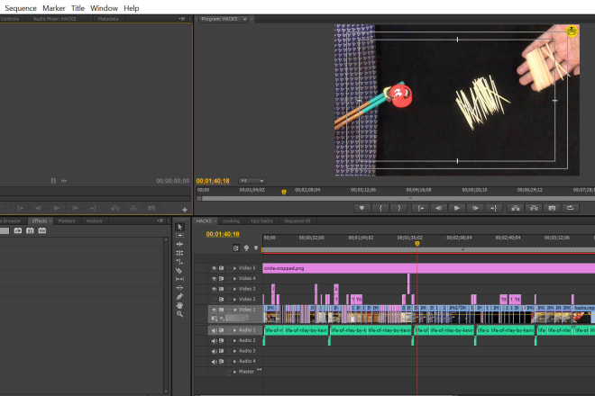Open the Title menu
This screenshot has height=396, width=595.
pyautogui.click(x=78, y=8)
